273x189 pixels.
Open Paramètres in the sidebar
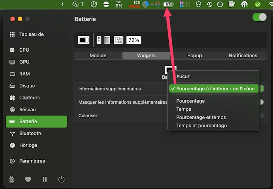tap(32, 161)
